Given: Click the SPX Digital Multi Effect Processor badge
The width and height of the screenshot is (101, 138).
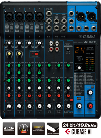Looking at the screenshot, I should [38, 129].
